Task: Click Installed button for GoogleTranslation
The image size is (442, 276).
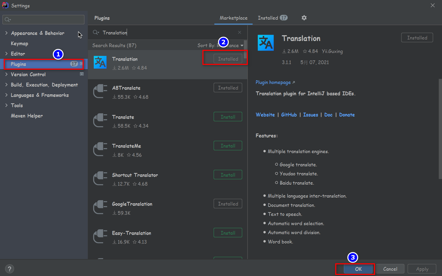Action: click(x=228, y=204)
